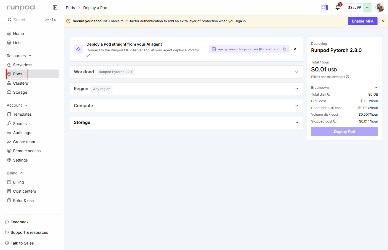
Task: Open Cost centers page
Action: 32,191
